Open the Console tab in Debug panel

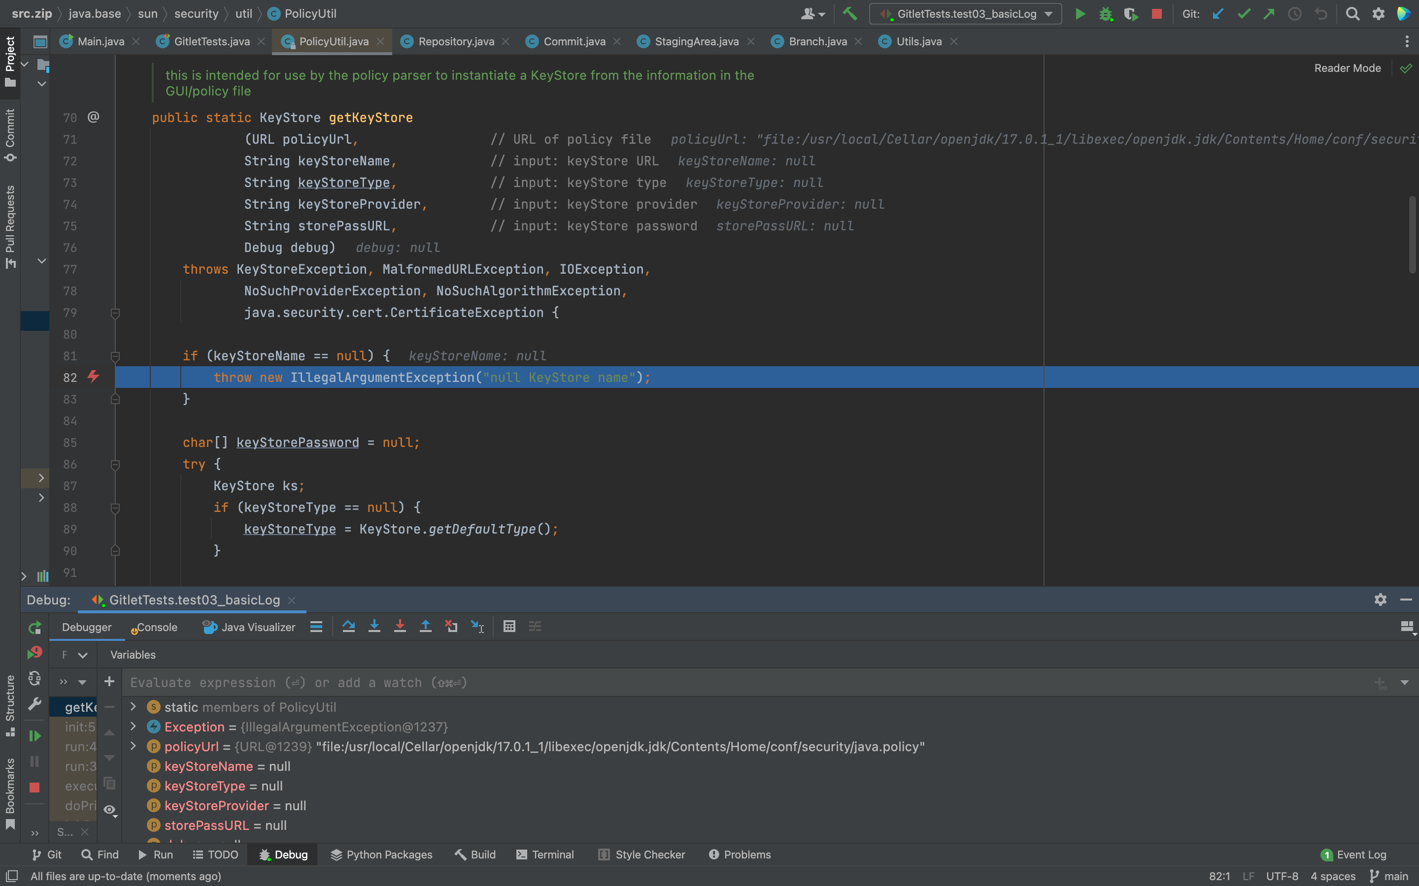click(157, 627)
